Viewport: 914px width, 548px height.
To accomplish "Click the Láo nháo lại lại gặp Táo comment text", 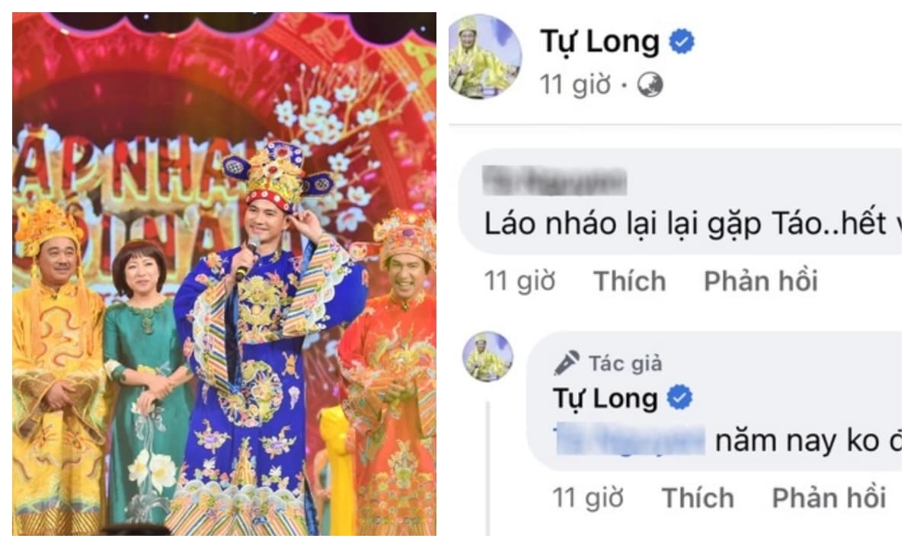I will [692, 225].
